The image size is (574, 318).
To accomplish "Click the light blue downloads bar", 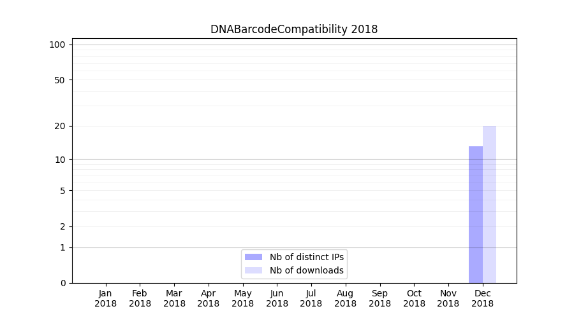I will 489,205.
